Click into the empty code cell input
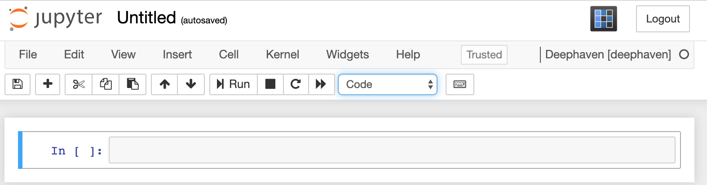 (392, 150)
